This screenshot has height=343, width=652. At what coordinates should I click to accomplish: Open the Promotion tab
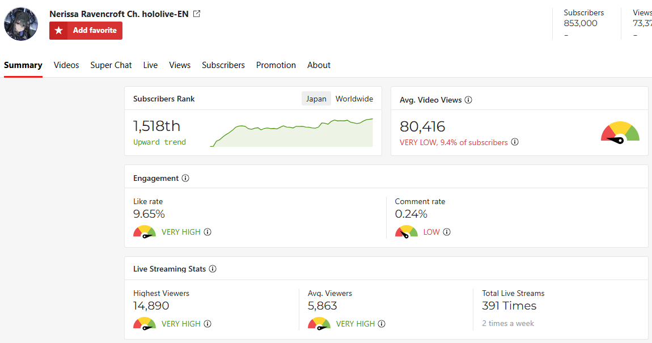click(x=276, y=65)
